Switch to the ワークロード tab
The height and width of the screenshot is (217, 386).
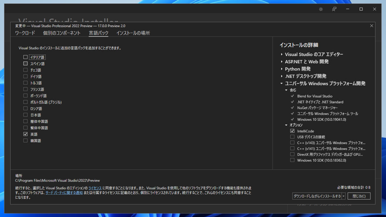pyautogui.click(x=25, y=33)
